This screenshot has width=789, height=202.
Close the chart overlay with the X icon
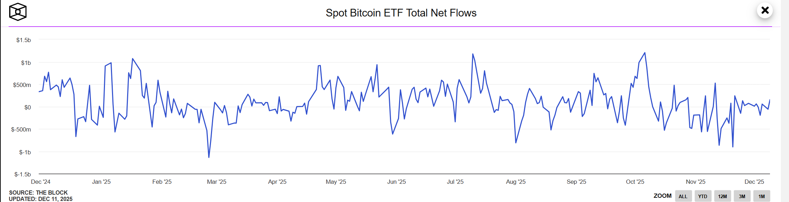(x=765, y=11)
